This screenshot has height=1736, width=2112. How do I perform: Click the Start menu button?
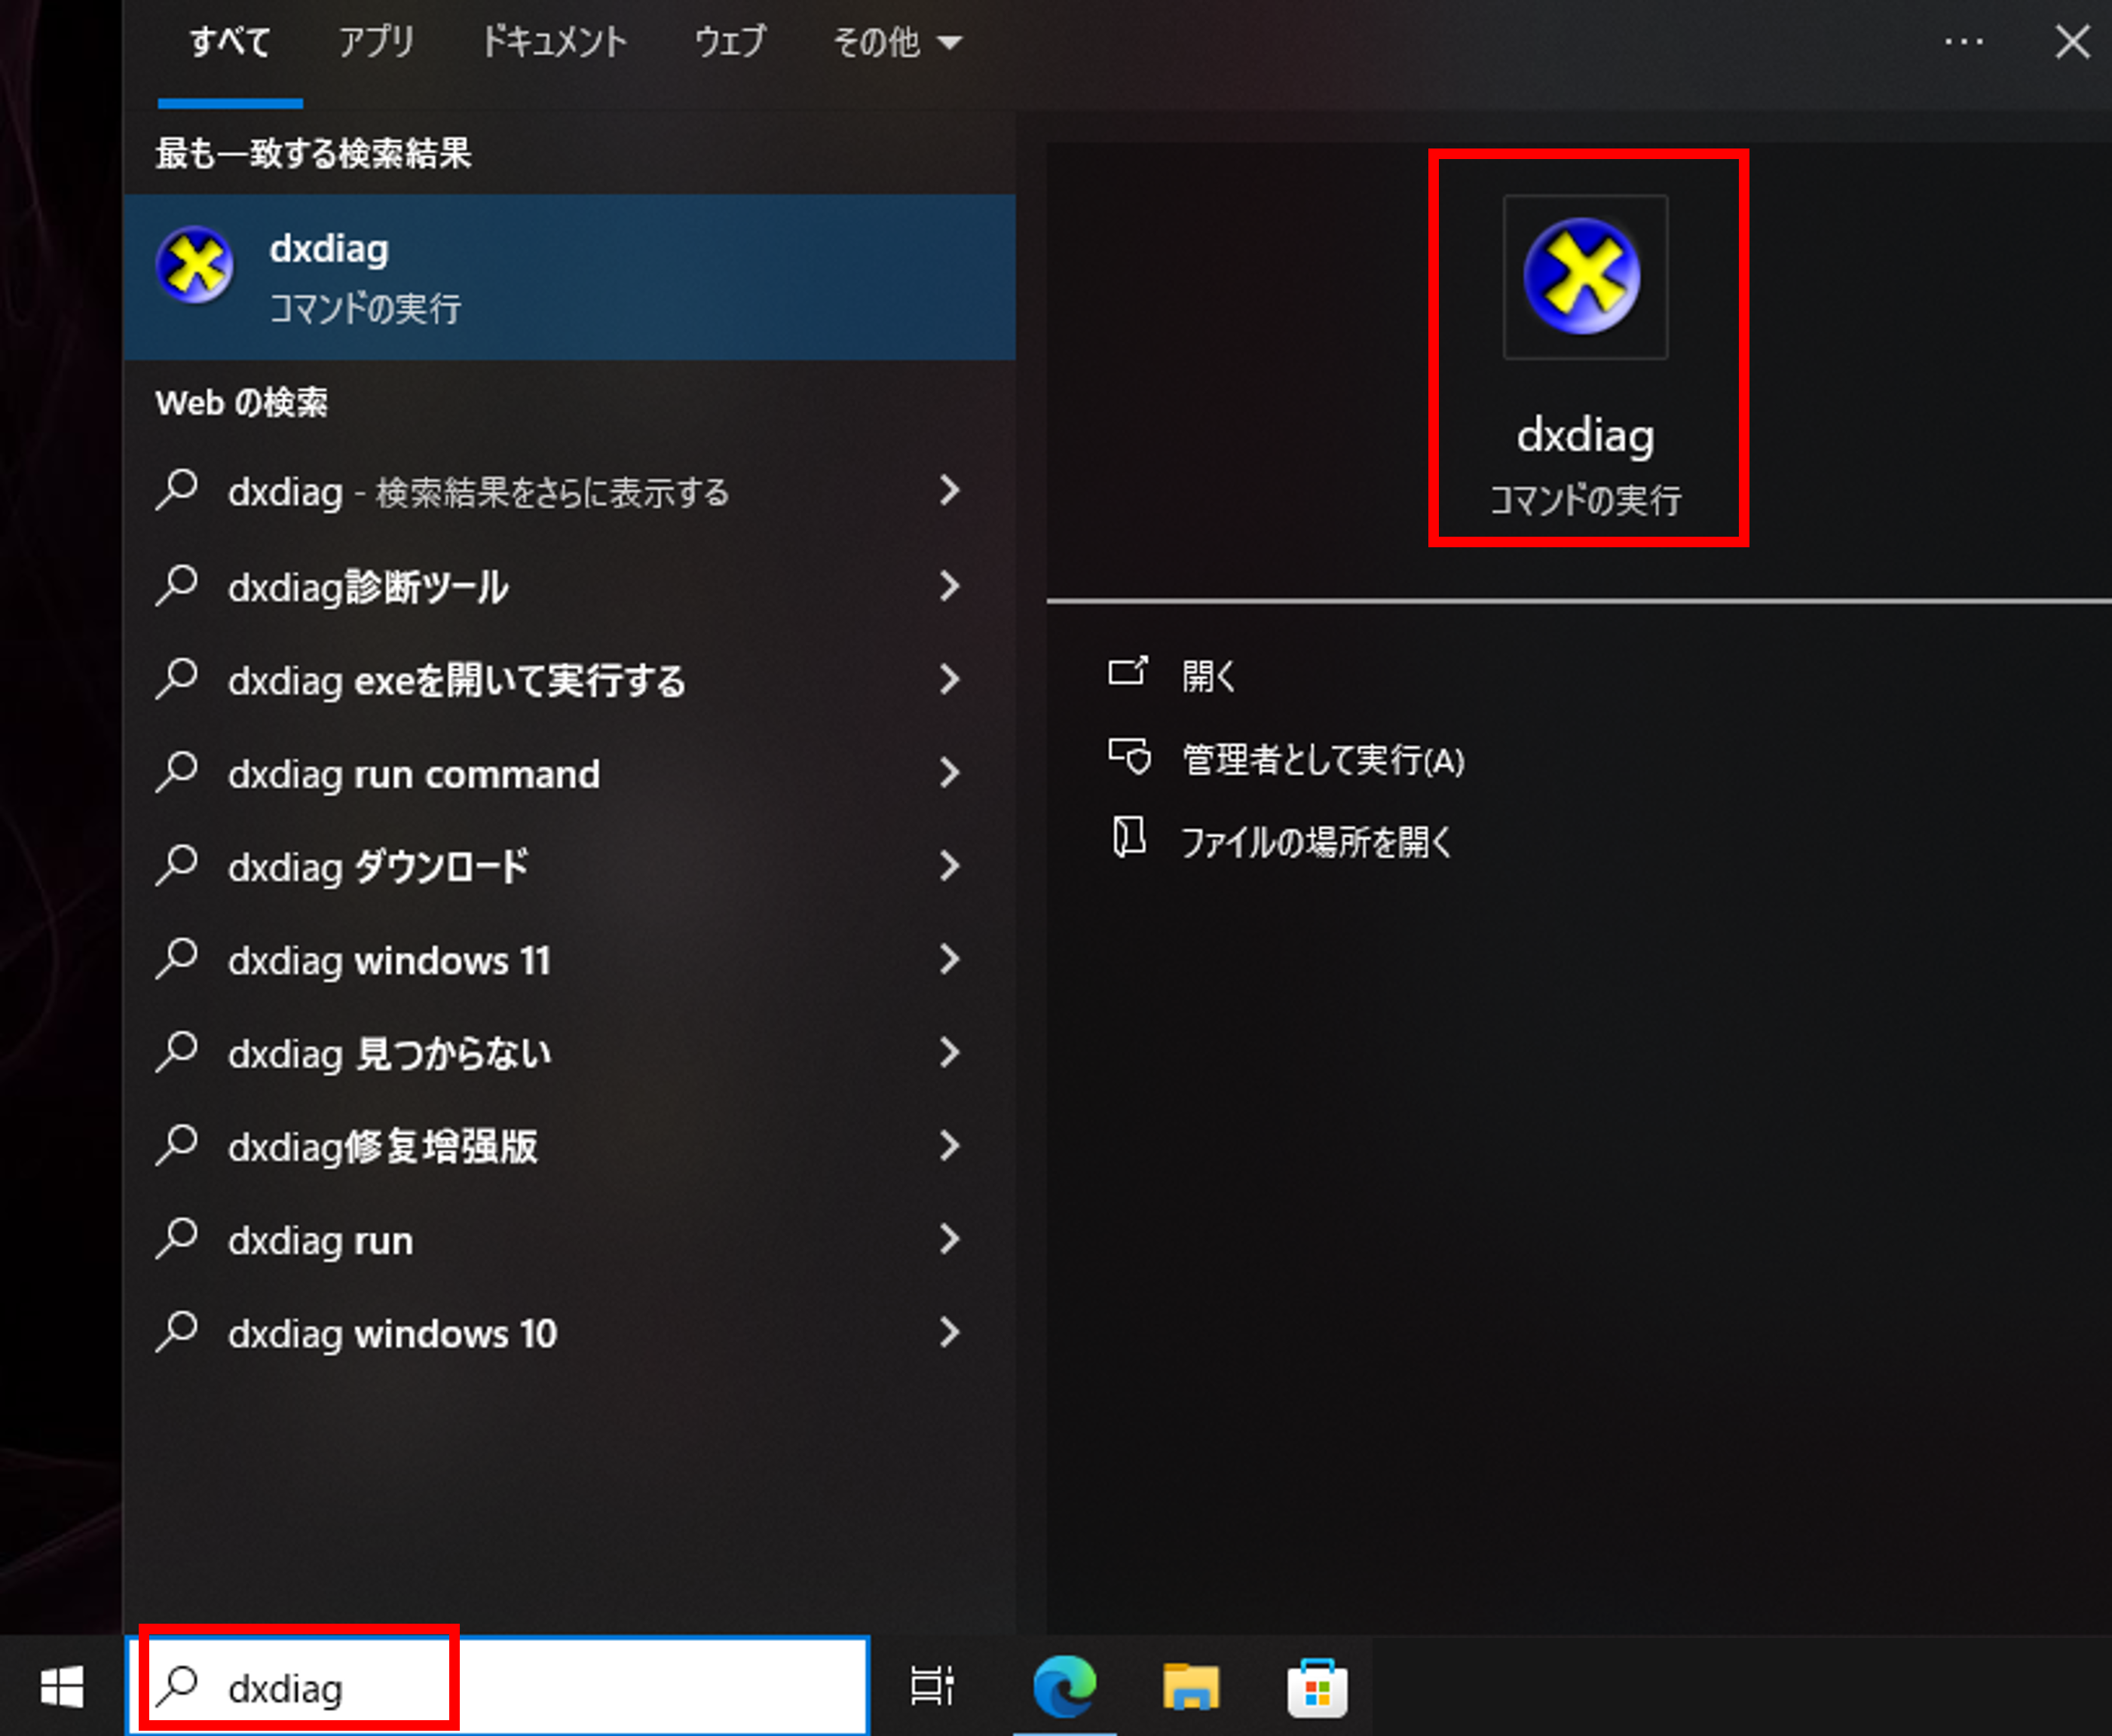click(x=62, y=1686)
